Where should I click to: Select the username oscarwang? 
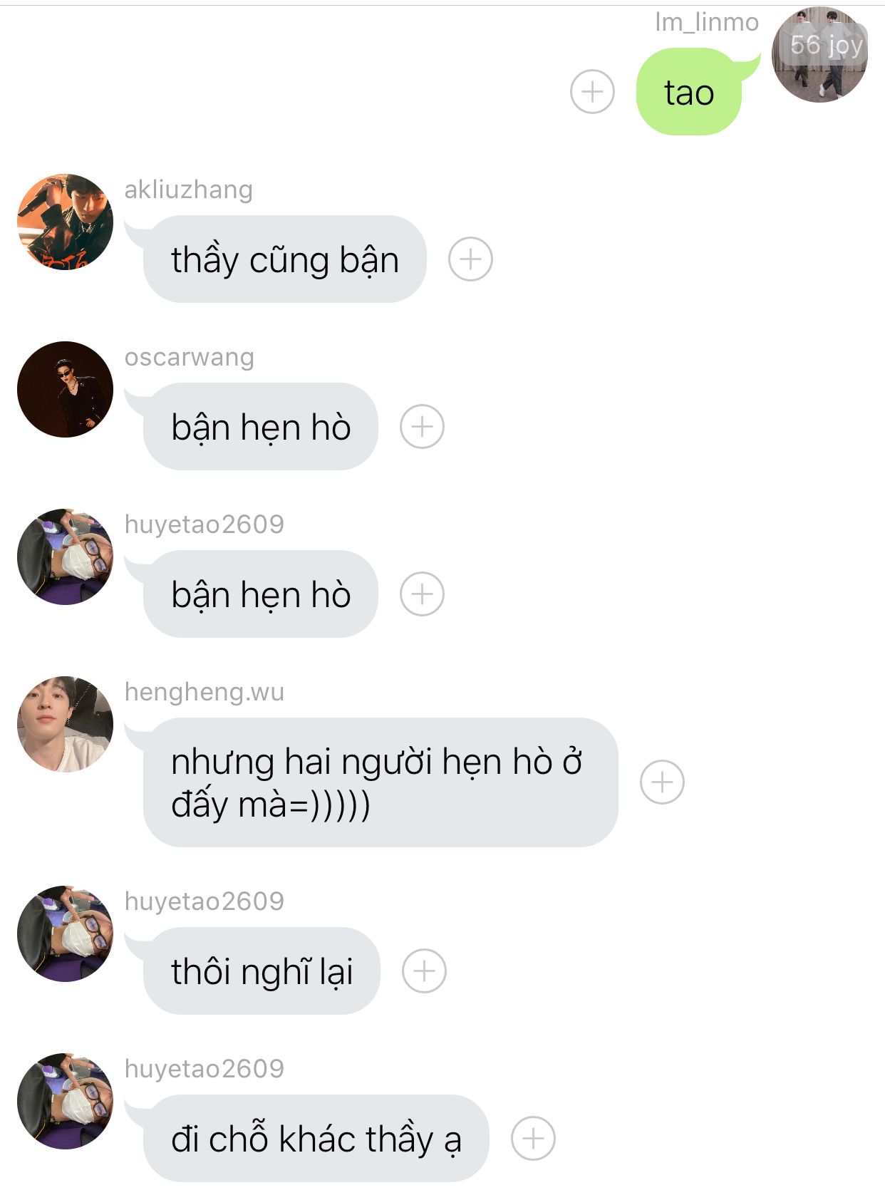[x=190, y=357]
